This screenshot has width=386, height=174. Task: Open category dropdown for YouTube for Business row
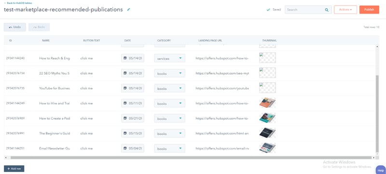click(170, 88)
